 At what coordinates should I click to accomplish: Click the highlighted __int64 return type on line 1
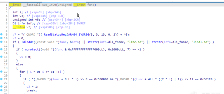click(15, 5)
